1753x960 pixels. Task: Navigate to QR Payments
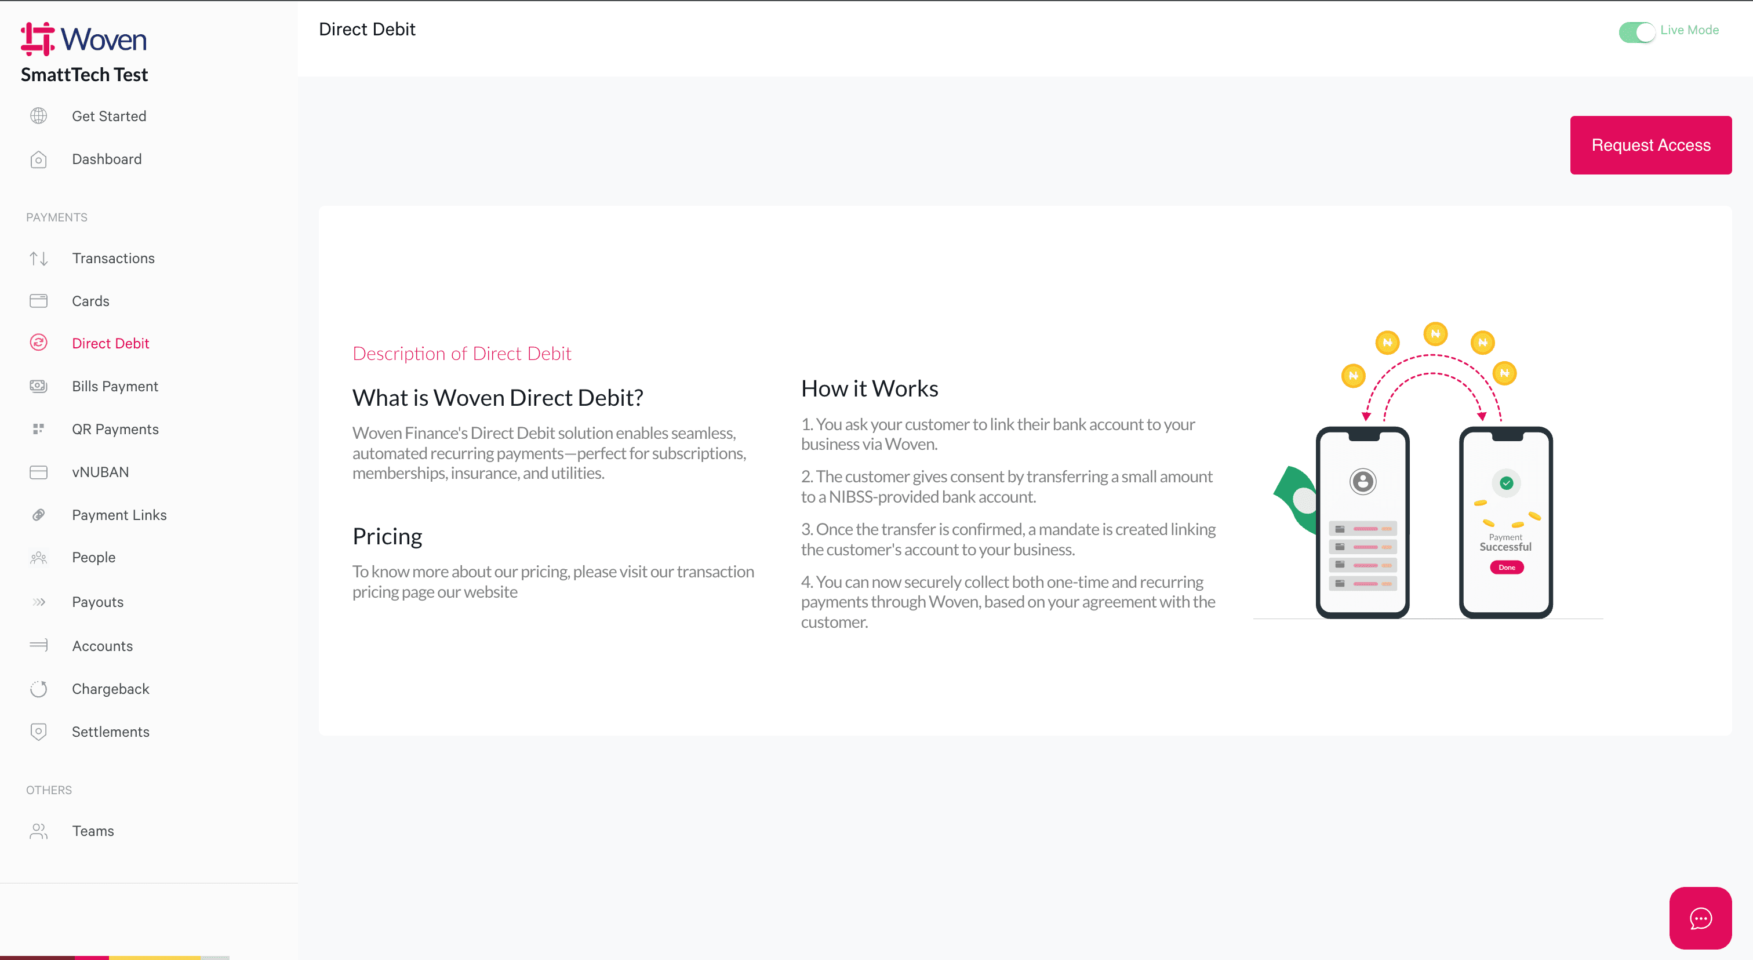[x=115, y=428]
